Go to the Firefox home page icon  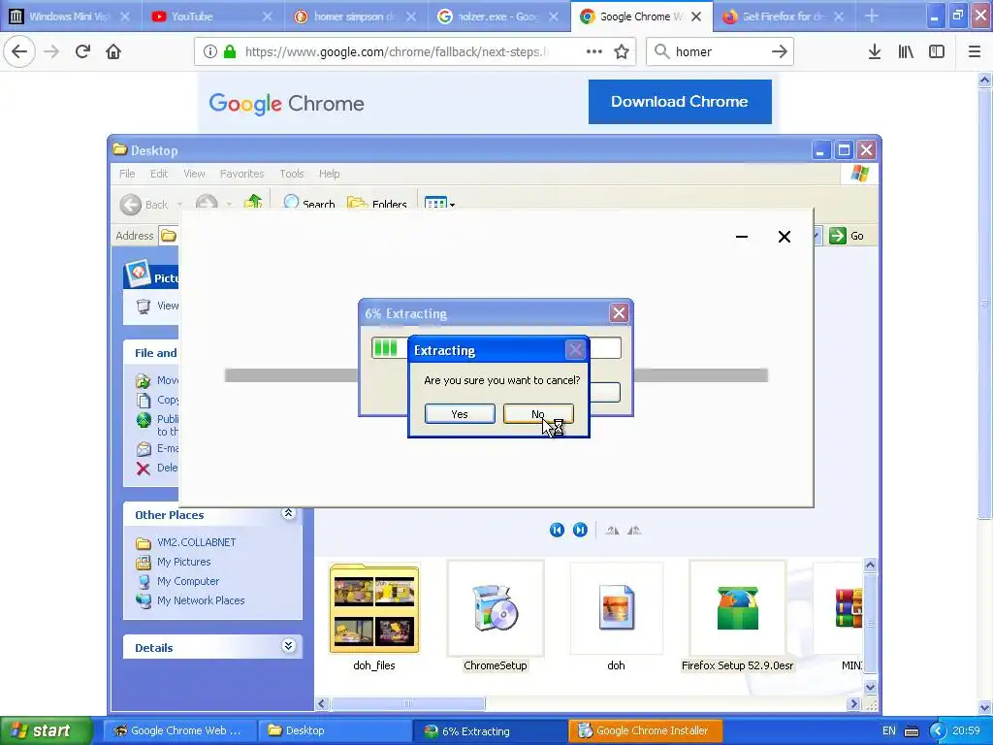pos(113,51)
